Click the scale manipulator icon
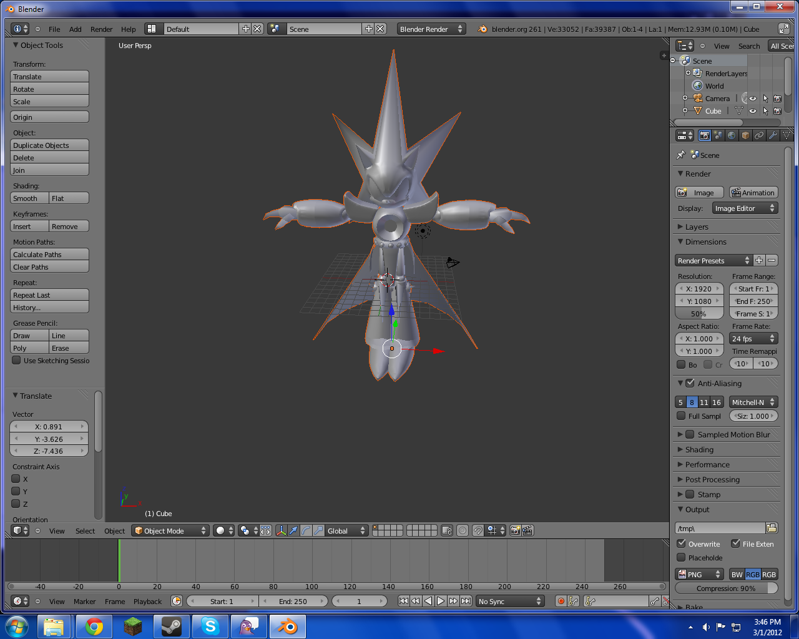Viewport: 799px width, 639px height. point(318,530)
